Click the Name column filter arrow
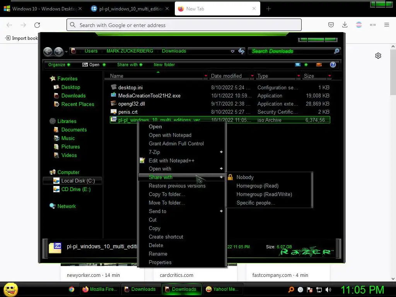 [206, 76]
